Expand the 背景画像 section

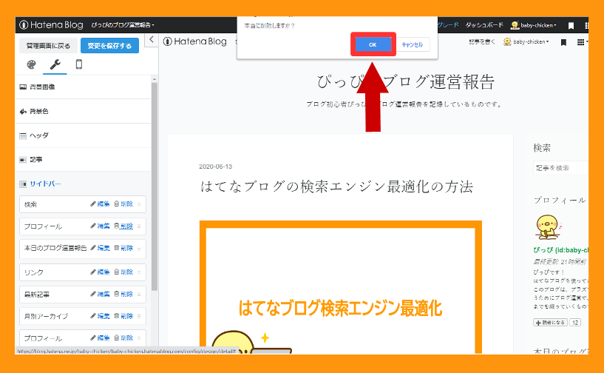pyautogui.click(x=83, y=87)
